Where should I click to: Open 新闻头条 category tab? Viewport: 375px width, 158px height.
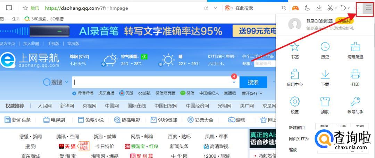click(x=18, y=120)
